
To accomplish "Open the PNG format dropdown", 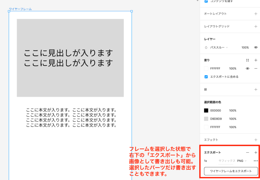I will click(242, 161).
